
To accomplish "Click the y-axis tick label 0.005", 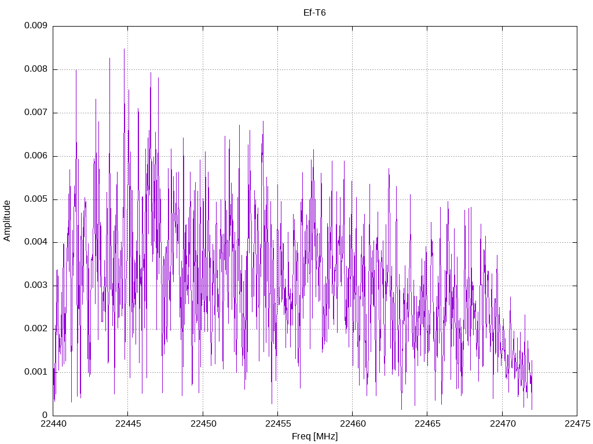I will [36, 199].
